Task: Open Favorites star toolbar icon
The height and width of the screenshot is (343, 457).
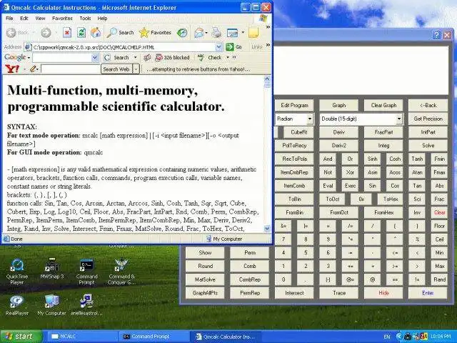Action: point(144,33)
